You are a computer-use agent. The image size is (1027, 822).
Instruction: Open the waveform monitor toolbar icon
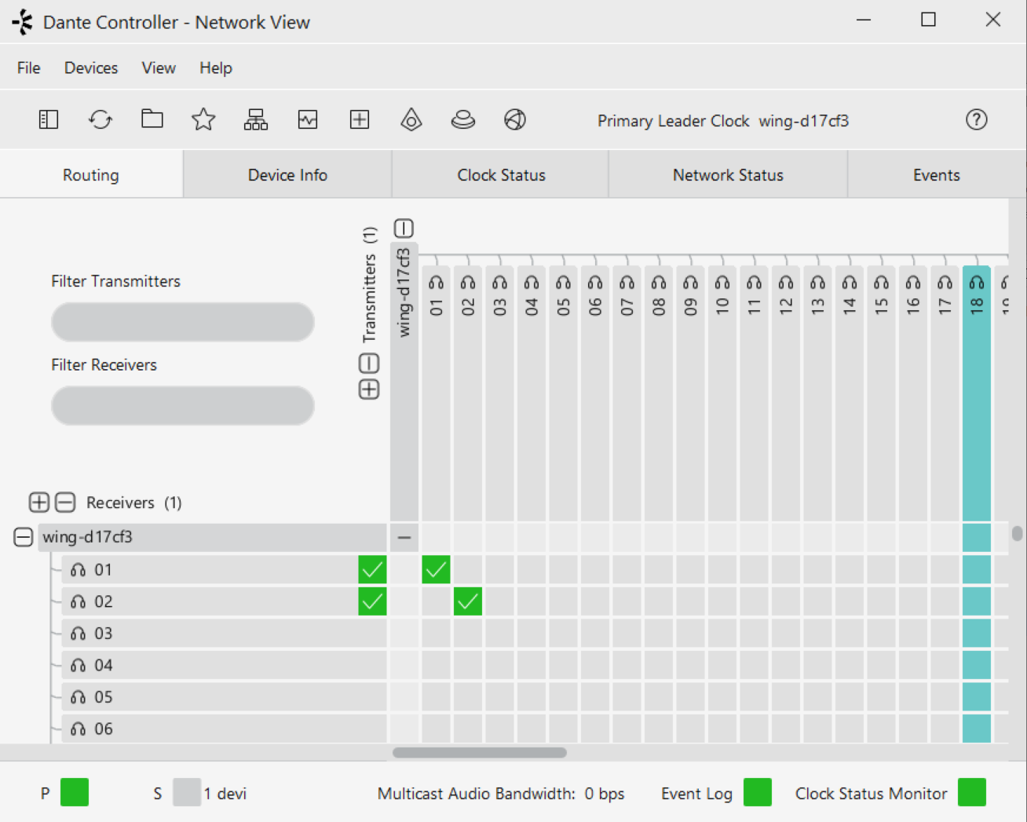coord(308,119)
